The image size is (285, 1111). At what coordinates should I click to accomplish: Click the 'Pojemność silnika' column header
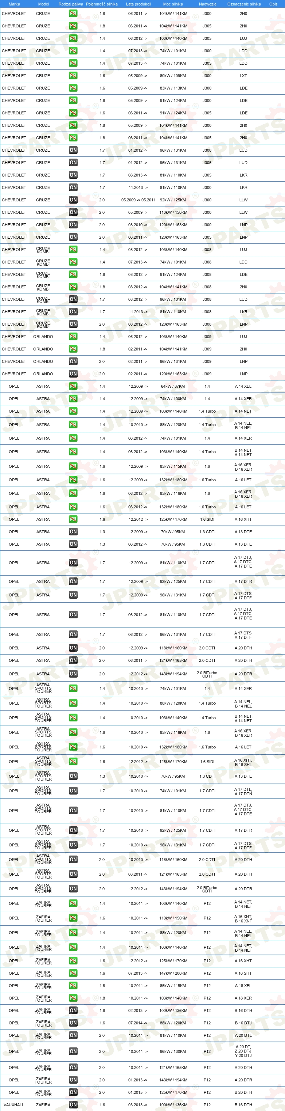tap(102, 4)
